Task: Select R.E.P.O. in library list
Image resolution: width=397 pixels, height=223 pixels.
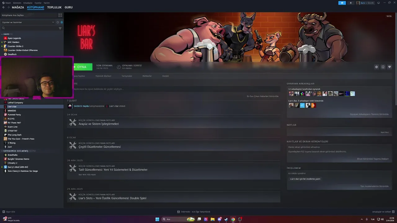Action: (11, 119)
